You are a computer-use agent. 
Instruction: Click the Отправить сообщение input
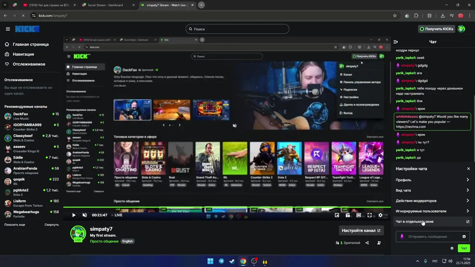(433, 237)
